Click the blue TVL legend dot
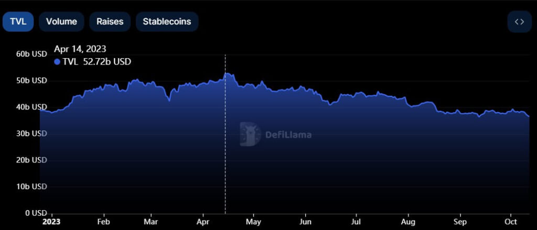 tap(57, 62)
